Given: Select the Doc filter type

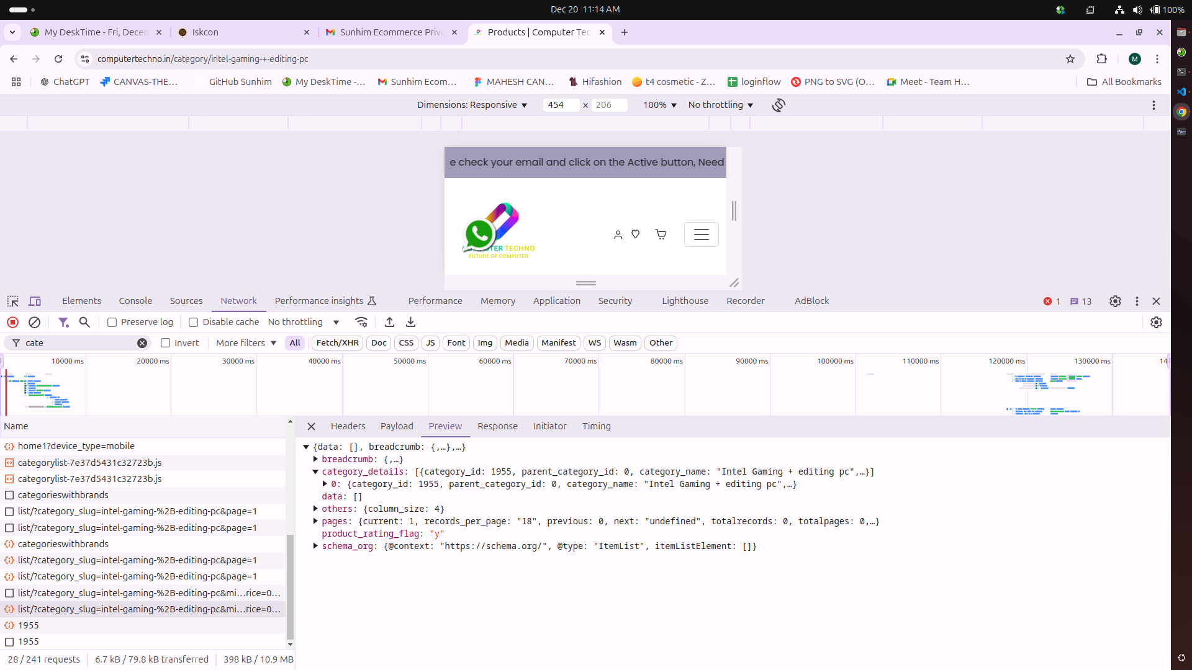Looking at the screenshot, I should click(379, 343).
